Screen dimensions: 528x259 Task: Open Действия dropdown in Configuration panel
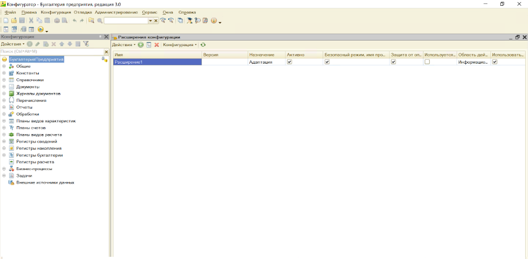pos(12,44)
